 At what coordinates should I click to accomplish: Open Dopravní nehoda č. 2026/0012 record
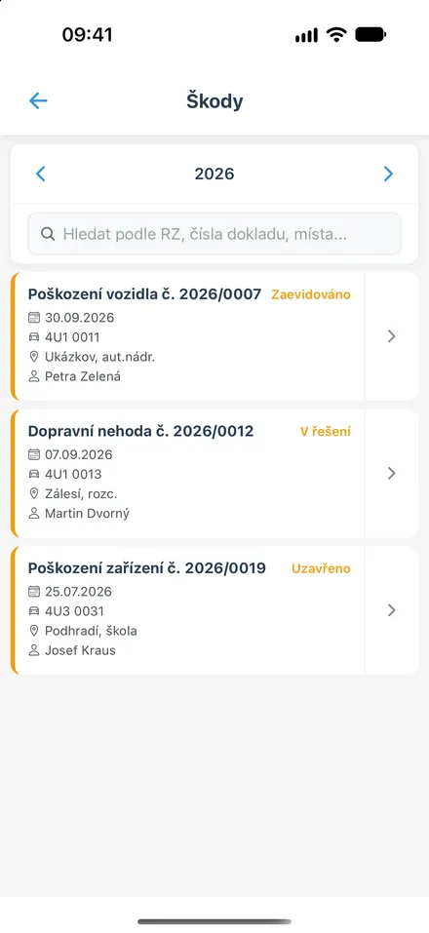click(188, 473)
